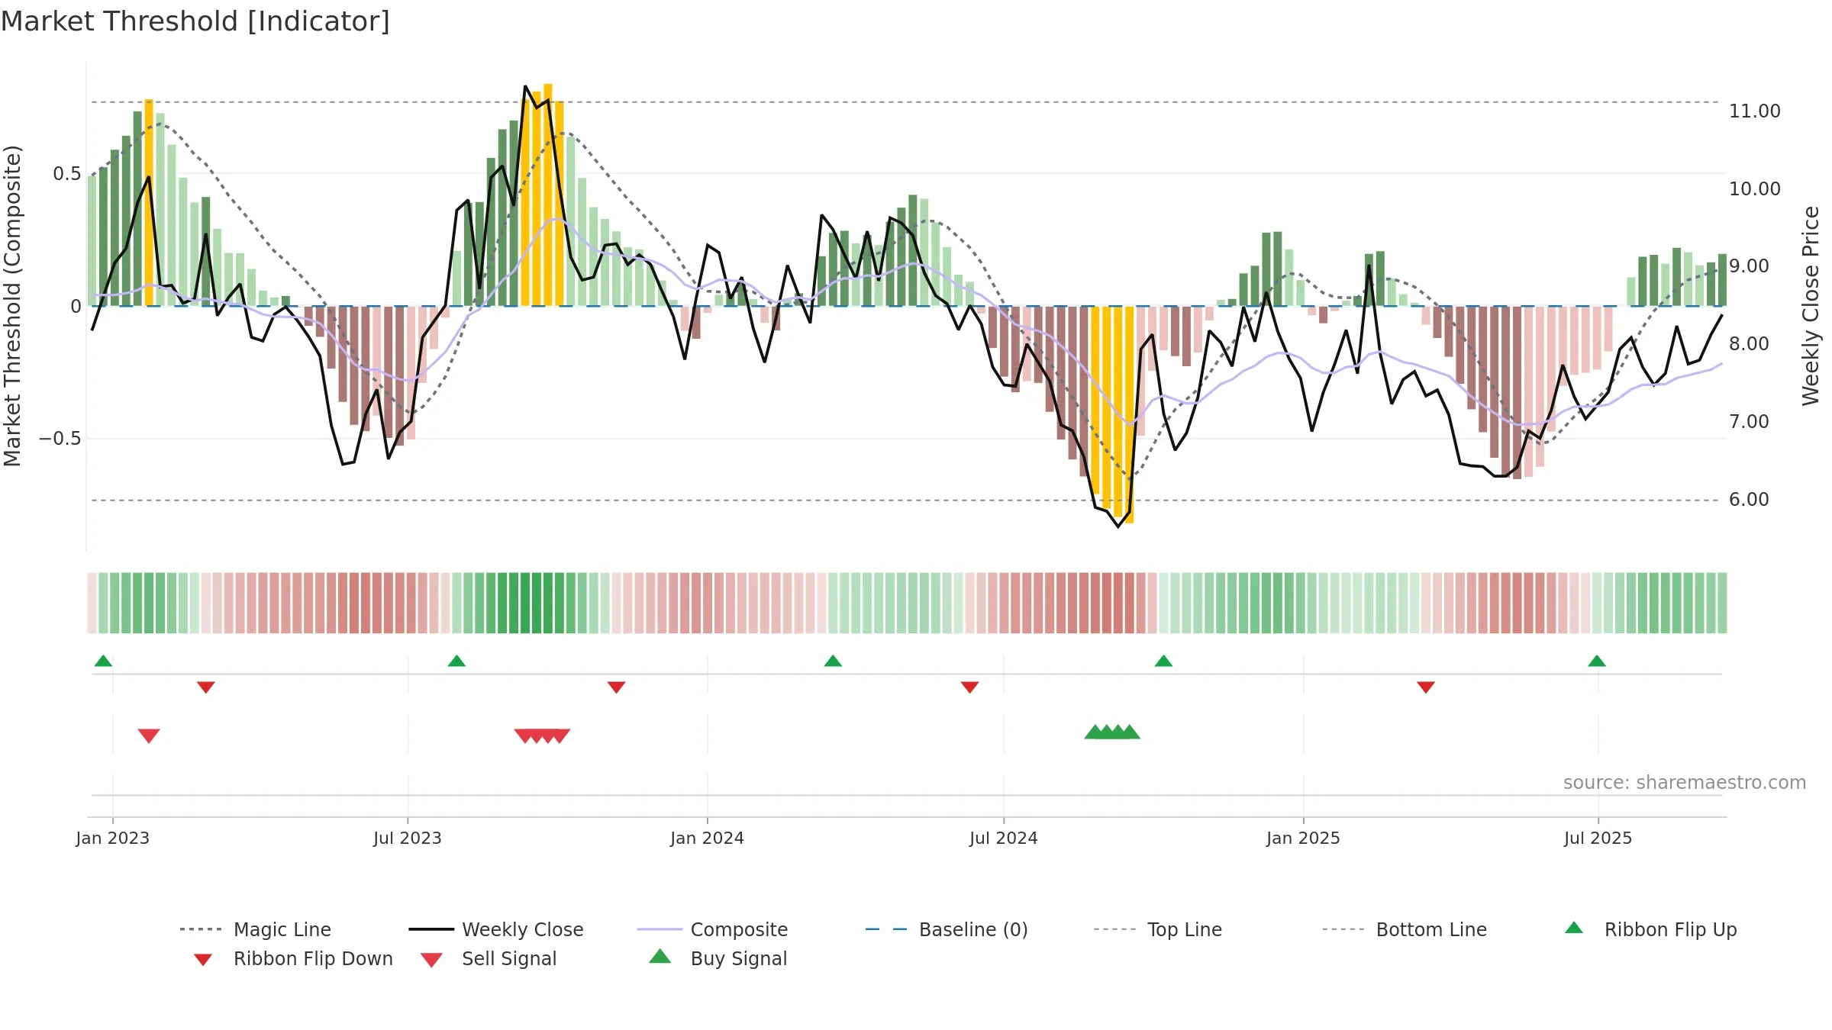Toggle the Sell Signal legend entry
The height and width of the screenshot is (1030, 1832).
tap(489, 958)
